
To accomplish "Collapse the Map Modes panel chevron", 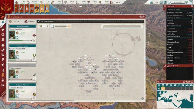I will (192, 82).
